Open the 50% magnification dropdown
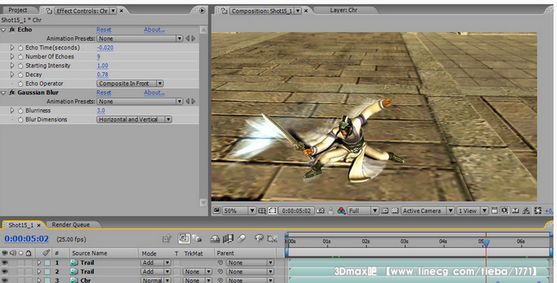The image size is (557, 283). (x=239, y=210)
